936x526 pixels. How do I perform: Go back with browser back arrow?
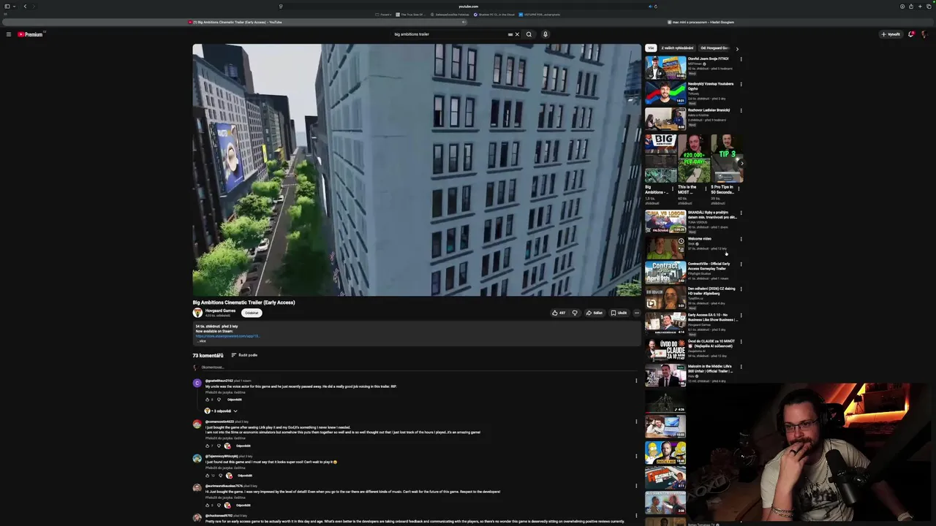[x=25, y=7]
